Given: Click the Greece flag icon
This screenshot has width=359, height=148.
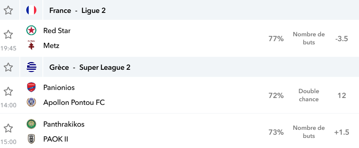Looking at the screenshot, I should (x=32, y=67).
